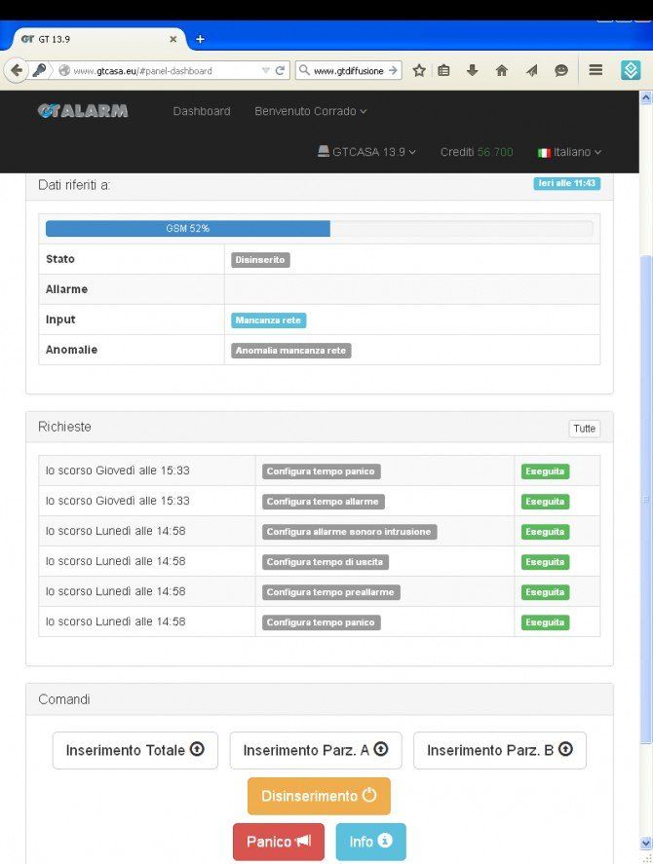Click the Tutte button in Richieste

[x=584, y=429]
